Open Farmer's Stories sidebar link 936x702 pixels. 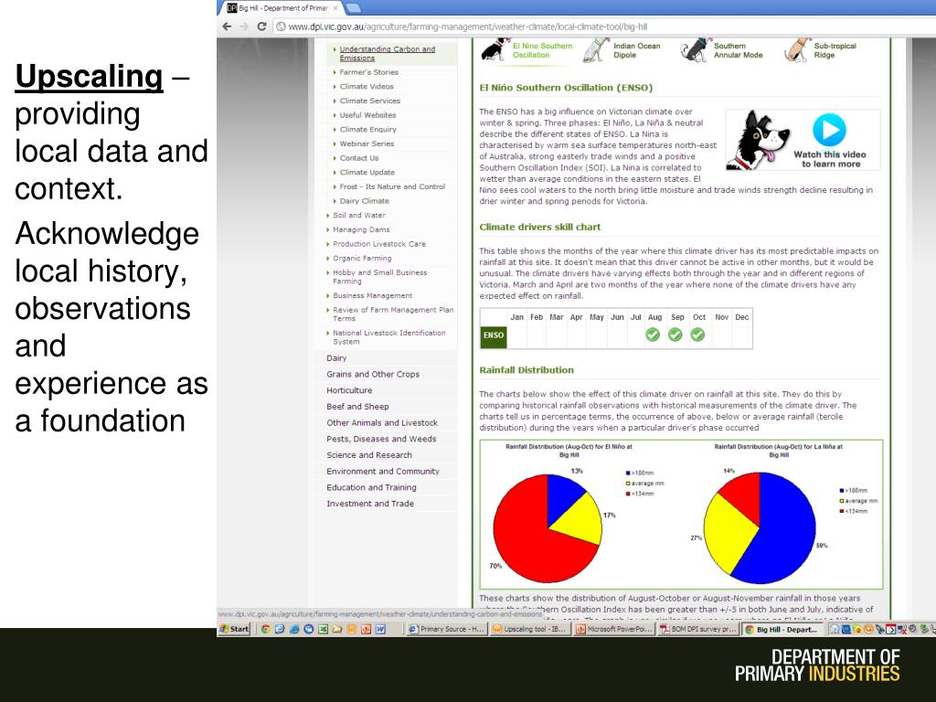tap(369, 72)
